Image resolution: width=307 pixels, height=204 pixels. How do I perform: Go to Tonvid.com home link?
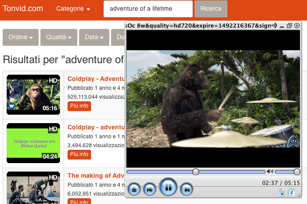coord(23,8)
